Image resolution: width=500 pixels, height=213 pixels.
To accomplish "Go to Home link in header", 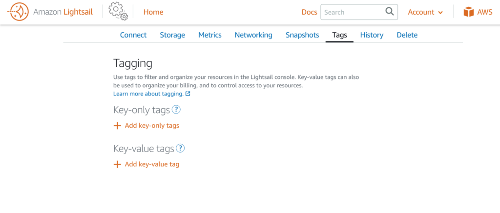I will (x=153, y=12).
